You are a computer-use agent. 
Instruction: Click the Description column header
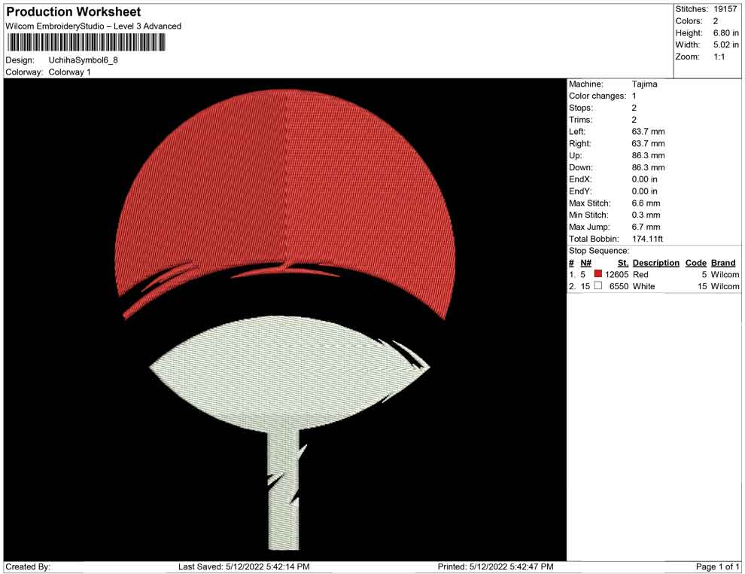point(655,263)
